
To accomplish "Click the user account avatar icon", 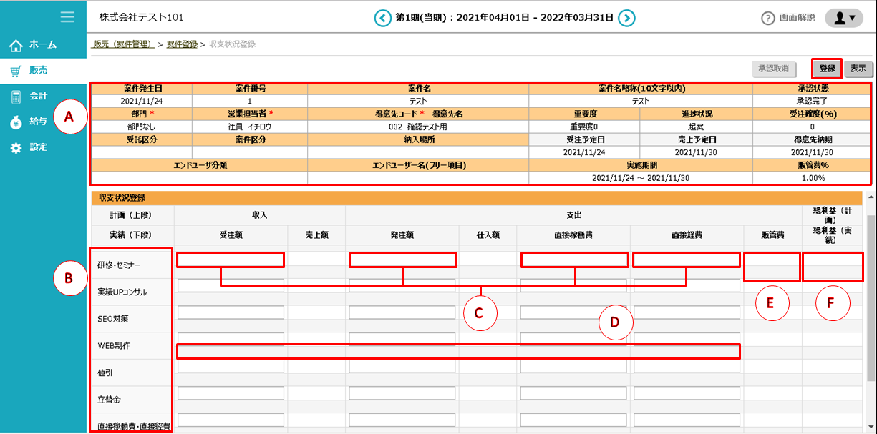I will pyautogui.click(x=839, y=18).
